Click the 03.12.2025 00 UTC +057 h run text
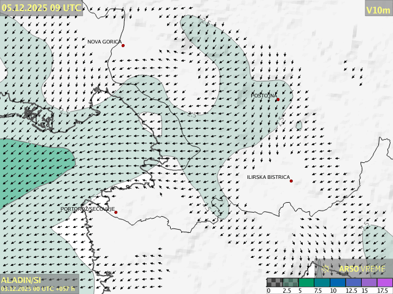This screenshot has height=294, width=393. coord(38,288)
